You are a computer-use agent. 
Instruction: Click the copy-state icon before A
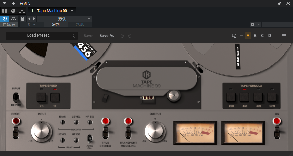coord(234,36)
